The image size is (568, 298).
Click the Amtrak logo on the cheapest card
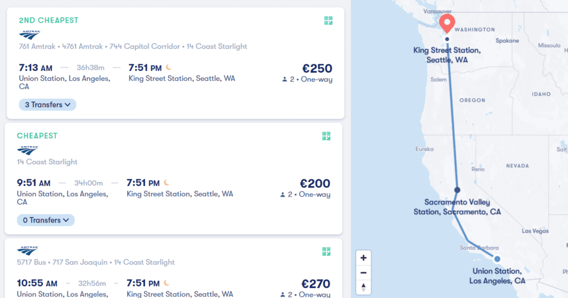(x=28, y=150)
